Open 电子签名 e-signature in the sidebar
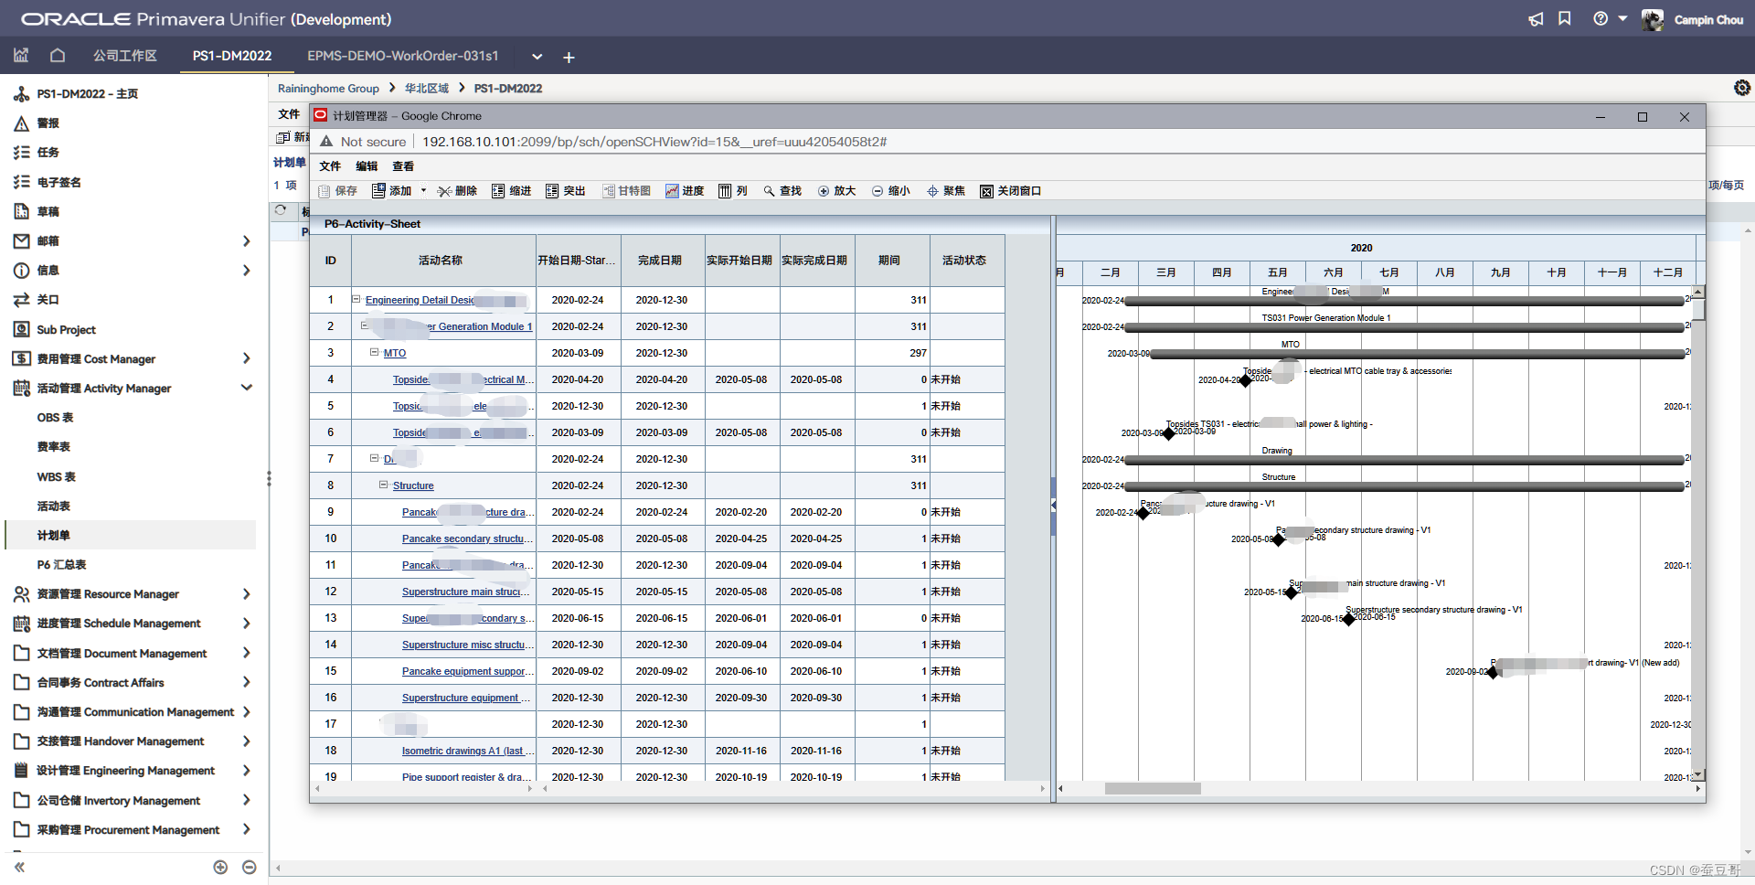 coord(59,182)
